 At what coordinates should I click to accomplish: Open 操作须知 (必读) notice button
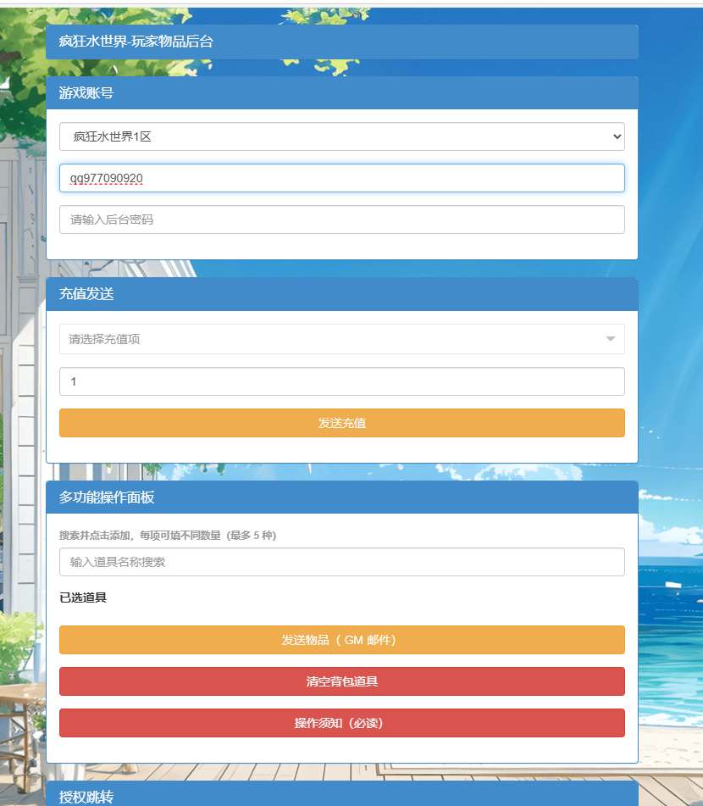pyautogui.click(x=341, y=723)
